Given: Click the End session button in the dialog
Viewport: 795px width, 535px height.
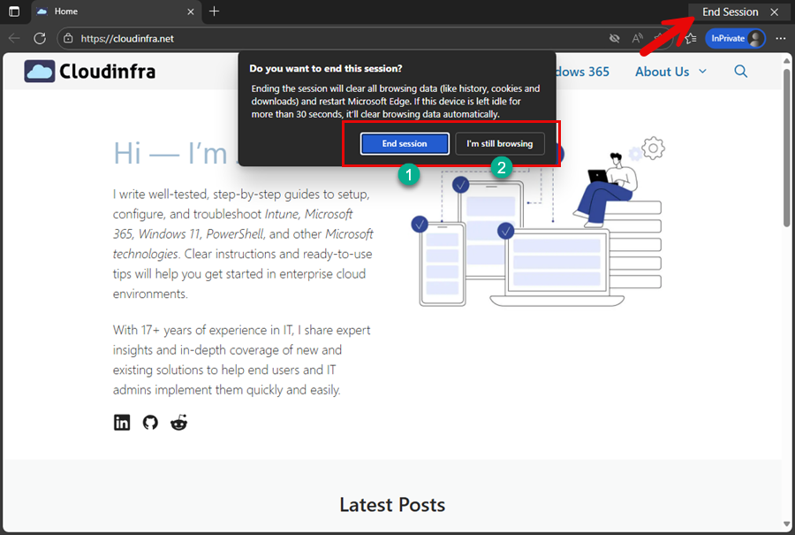Looking at the screenshot, I should (404, 143).
